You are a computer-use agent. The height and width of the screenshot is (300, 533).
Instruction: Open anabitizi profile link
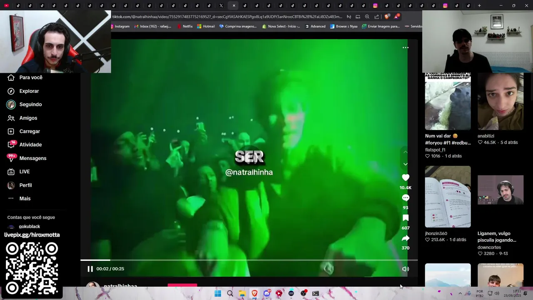pyautogui.click(x=486, y=136)
